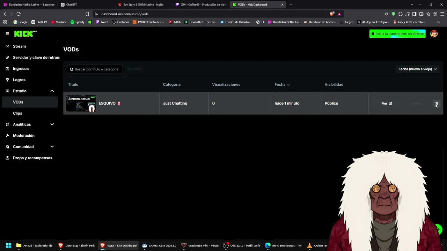Screen dimensions: 447x251
Task: Go back with the browser back arrow
Action: point(5,14)
